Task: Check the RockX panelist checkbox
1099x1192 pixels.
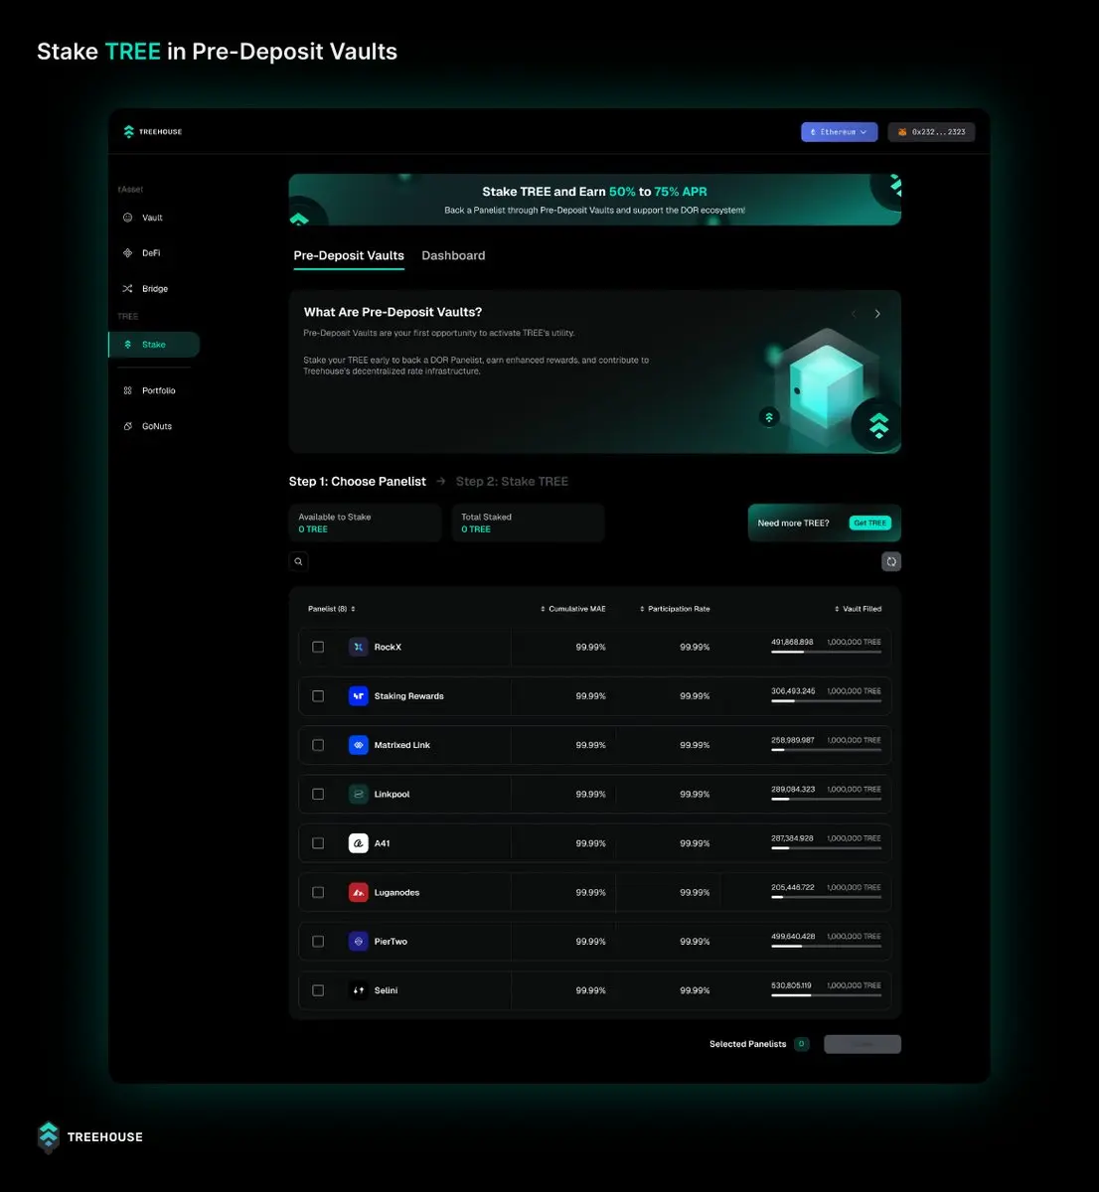Action: pos(318,647)
